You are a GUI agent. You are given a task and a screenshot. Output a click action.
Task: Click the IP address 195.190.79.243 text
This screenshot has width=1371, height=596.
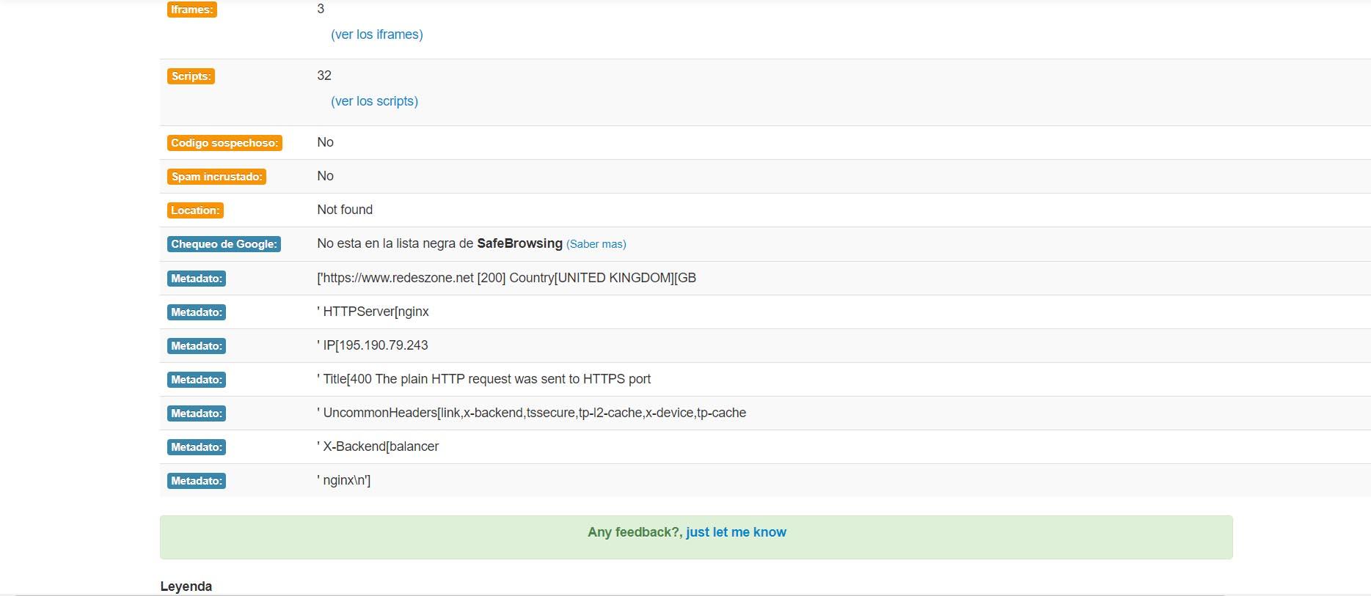pyautogui.click(x=376, y=345)
